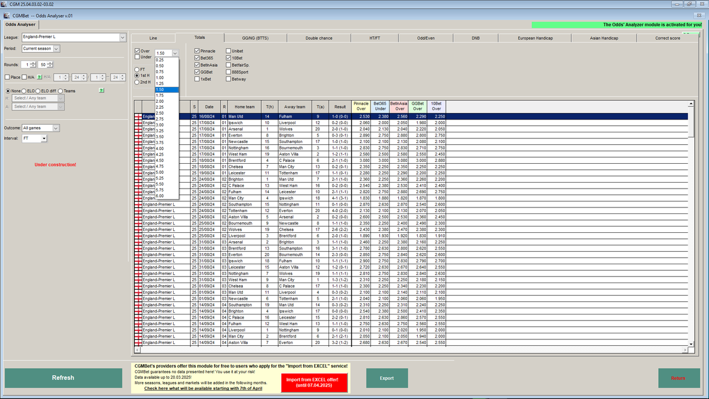Switch to the Double chance tab
The image size is (709, 399).
[319, 38]
